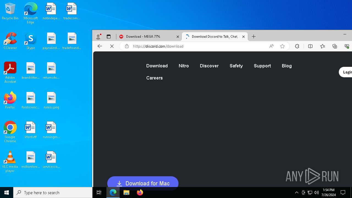Show hidden system tray icons
Screen dimensions: 352x198
coord(296,193)
